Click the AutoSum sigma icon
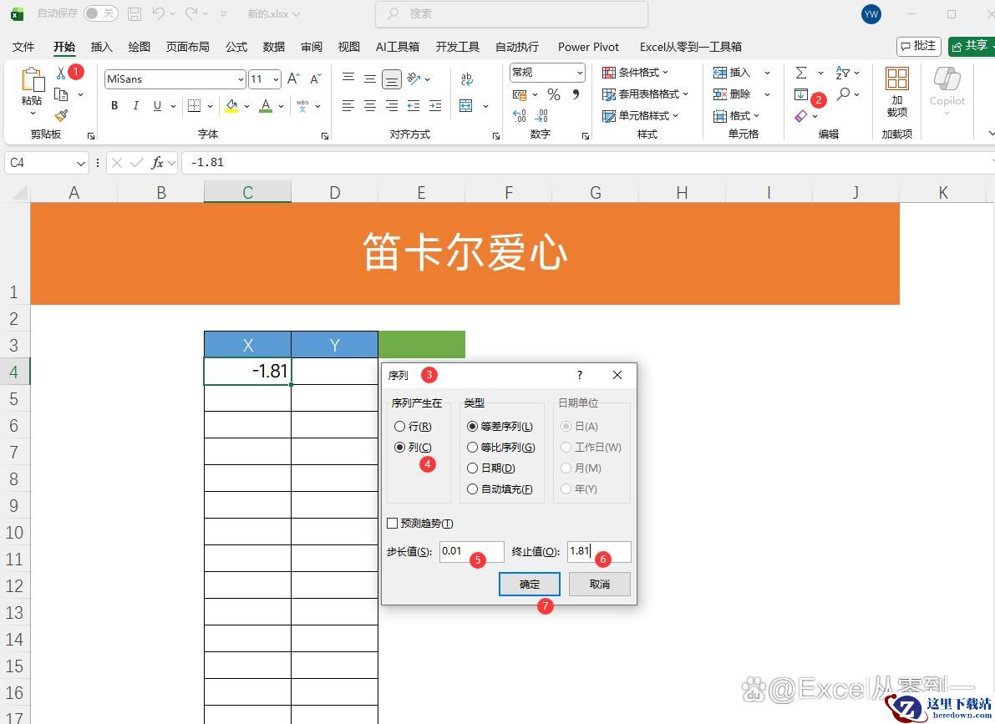 (801, 73)
